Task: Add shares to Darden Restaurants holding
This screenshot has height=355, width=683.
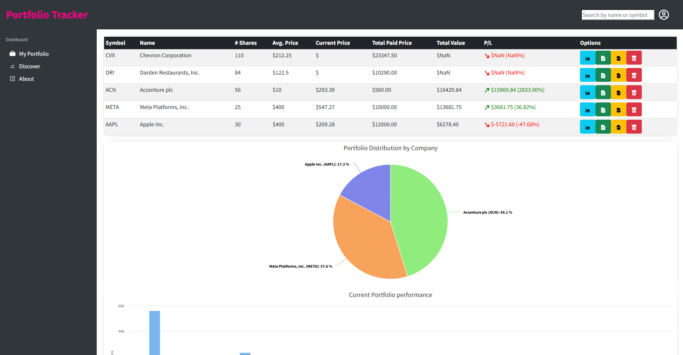Action: 603,75
